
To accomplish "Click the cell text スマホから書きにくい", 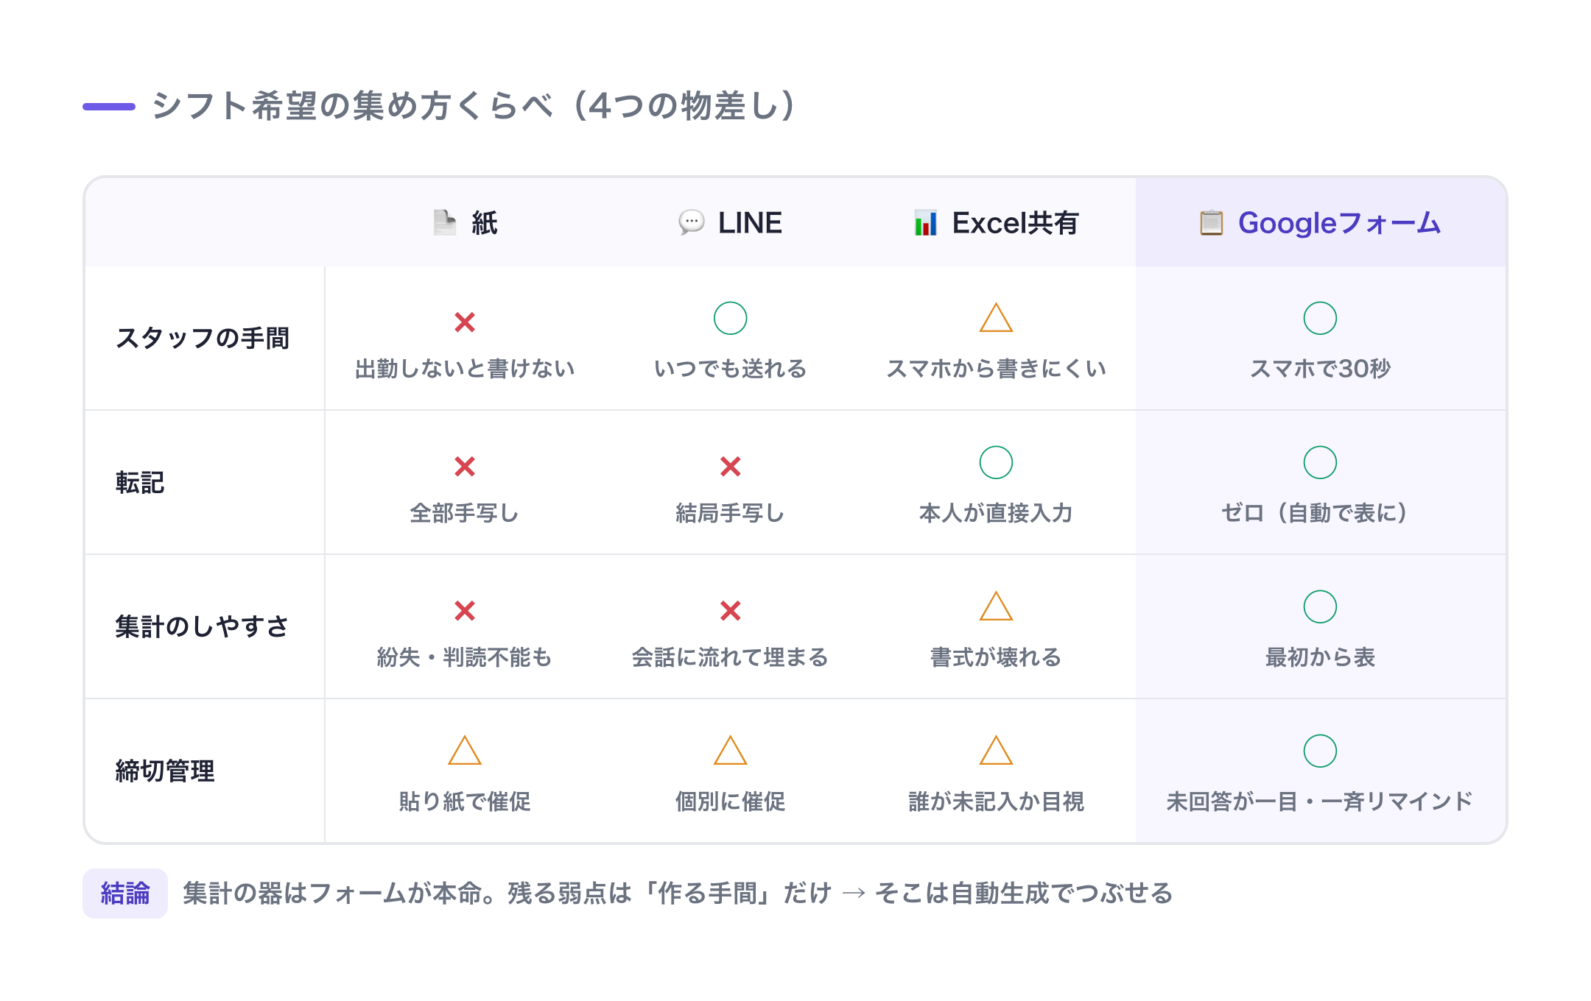I will (996, 369).
